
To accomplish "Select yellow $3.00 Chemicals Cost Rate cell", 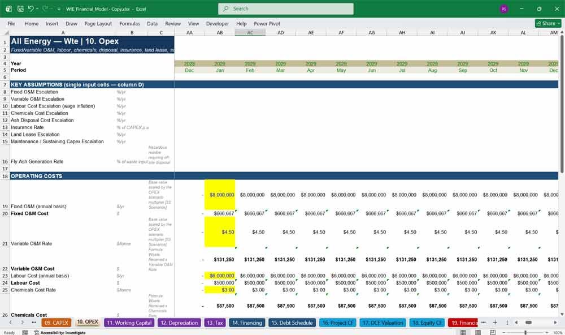I will [x=220, y=290].
